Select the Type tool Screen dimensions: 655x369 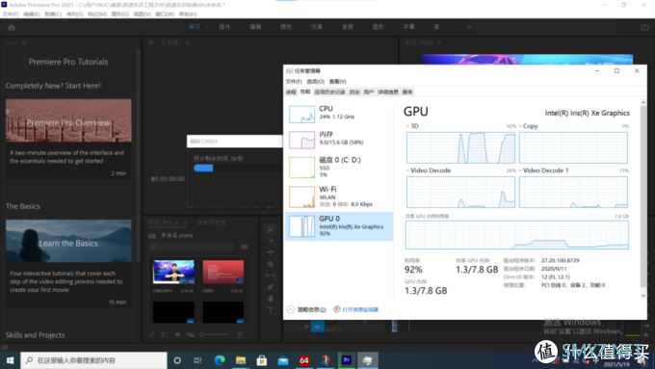(x=271, y=310)
